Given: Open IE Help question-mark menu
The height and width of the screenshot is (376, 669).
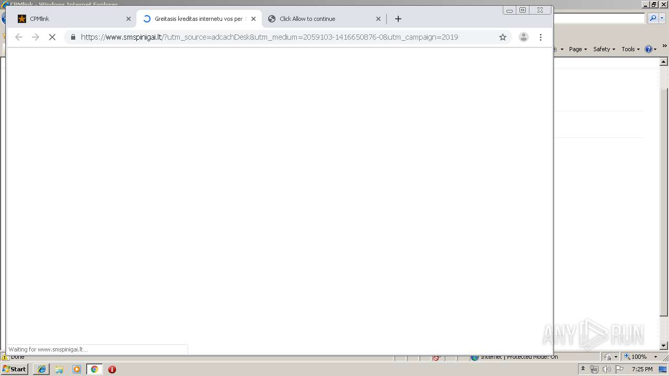Looking at the screenshot, I should [651, 49].
